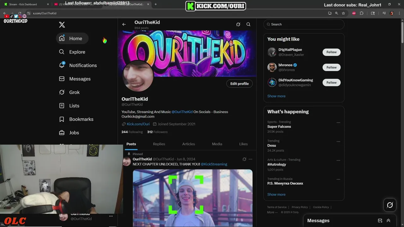404x227 pixels.
Task: Click the Grok icon in the profile header
Action: coord(238,24)
